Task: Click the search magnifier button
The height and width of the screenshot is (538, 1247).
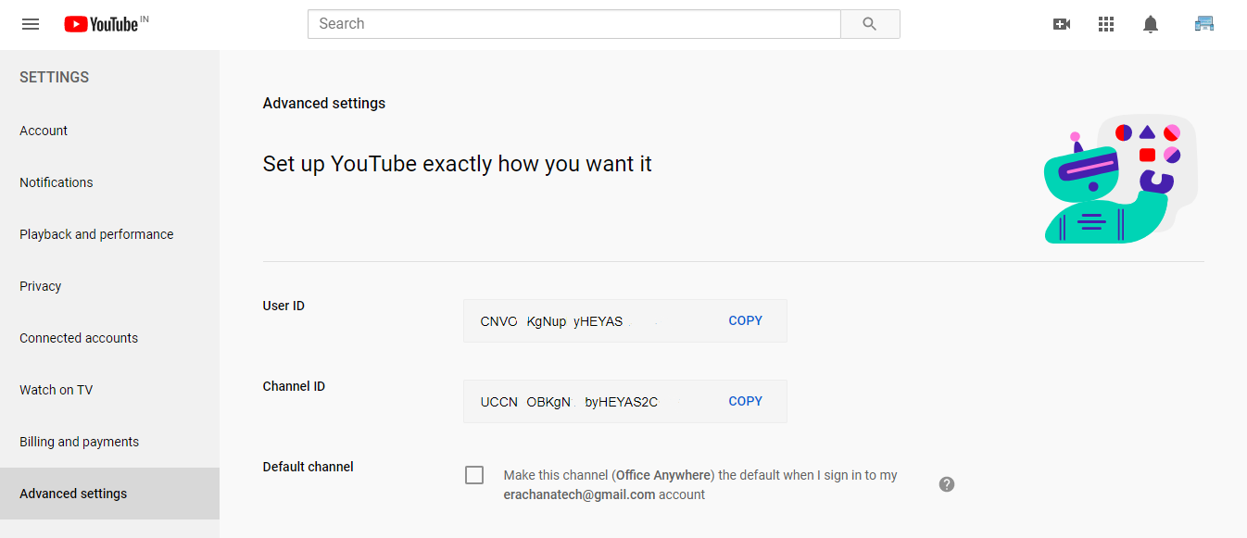Action: coord(870,24)
